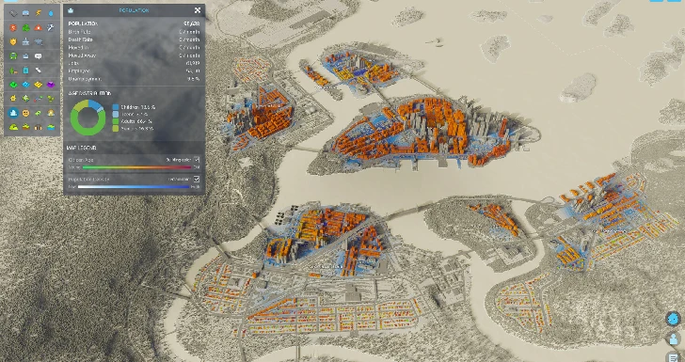The image size is (685, 362).
Task: Click the olive Seniors legend swatch
Action: point(116,129)
